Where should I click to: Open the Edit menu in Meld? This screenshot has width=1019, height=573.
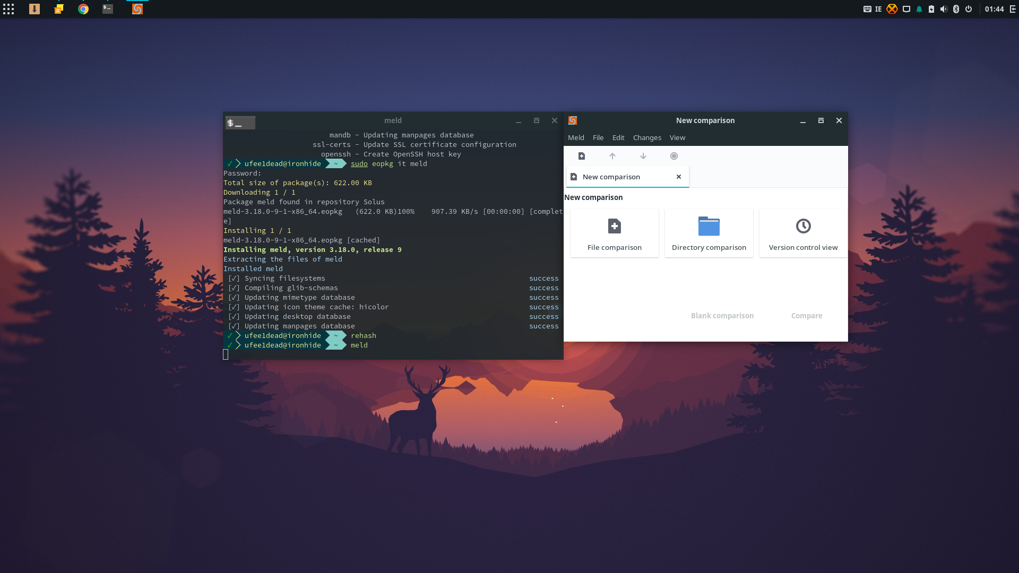(x=618, y=137)
